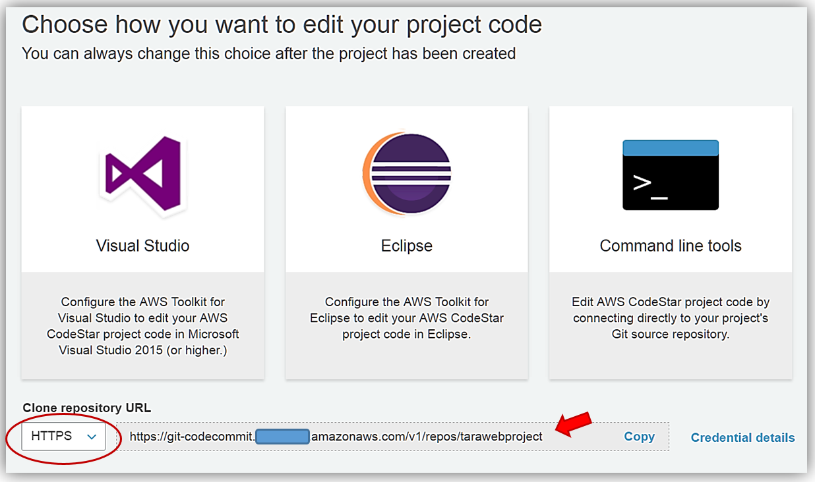Screen dimensions: 815x482
Task: Select the Eclipse logo icon
Action: coord(407,174)
